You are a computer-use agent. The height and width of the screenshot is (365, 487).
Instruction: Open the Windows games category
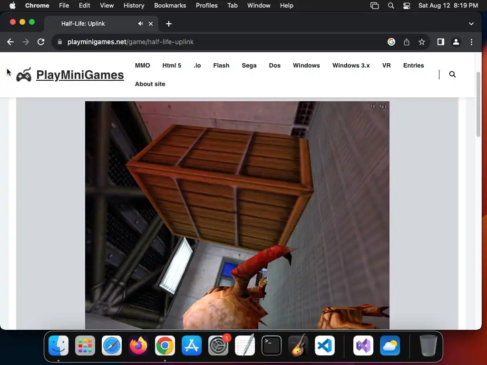click(306, 66)
